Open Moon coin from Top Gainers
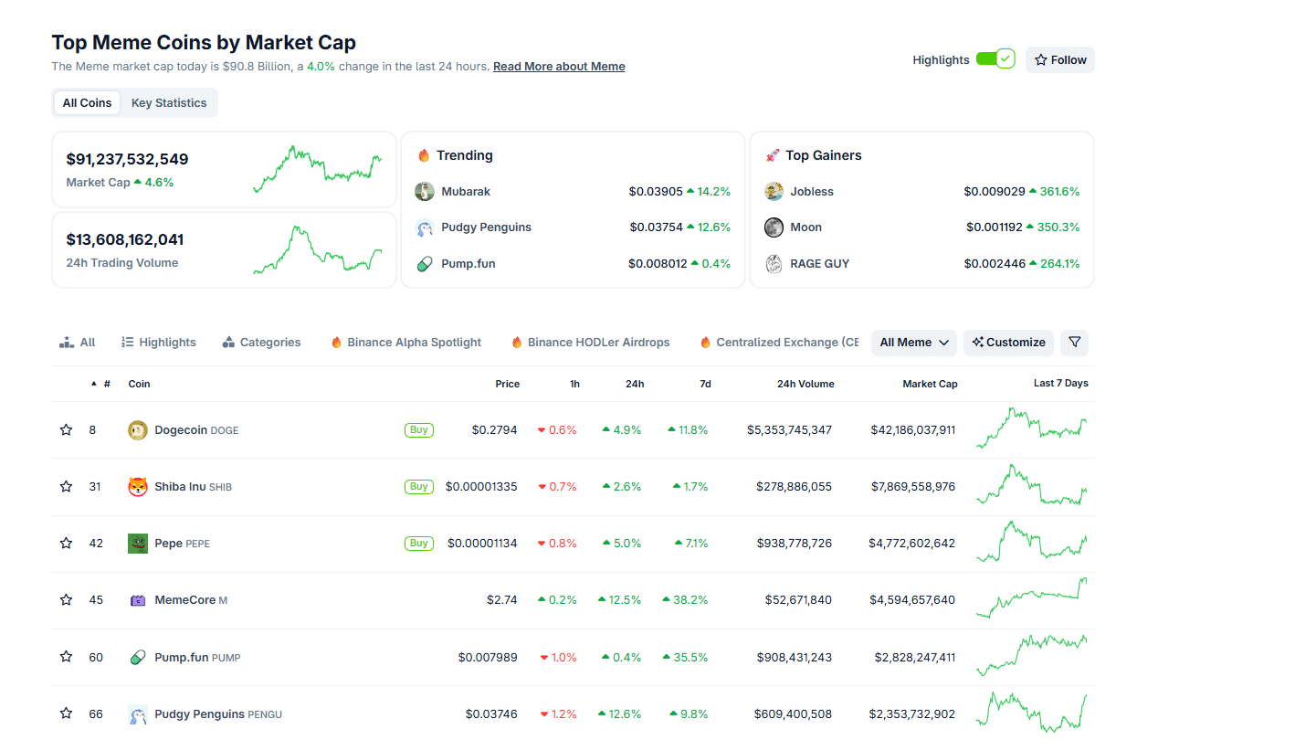This screenshot has width=1316, height=740. tap(806, 227)
